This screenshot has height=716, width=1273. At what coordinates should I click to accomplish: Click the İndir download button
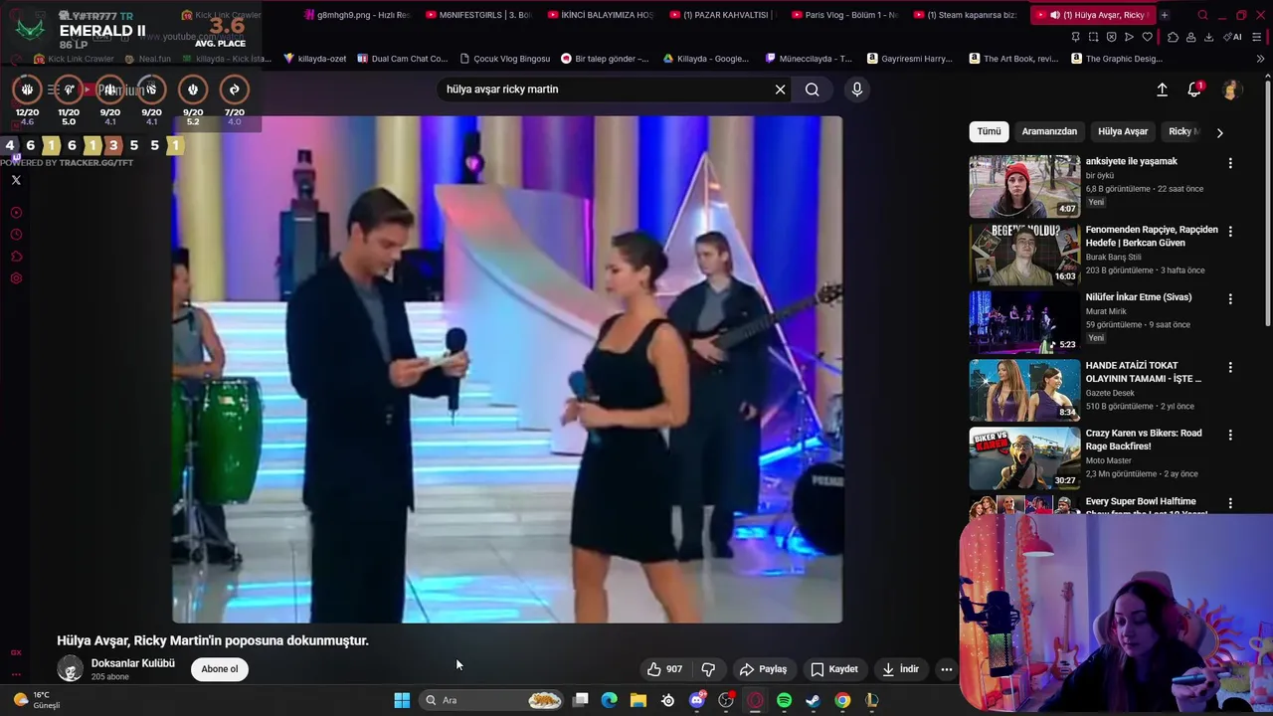tap(900, 669)
